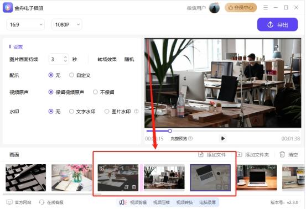Click the help icon beside 图片水印
The width and height of the screenshot is (306, 209).
(136, 112)
